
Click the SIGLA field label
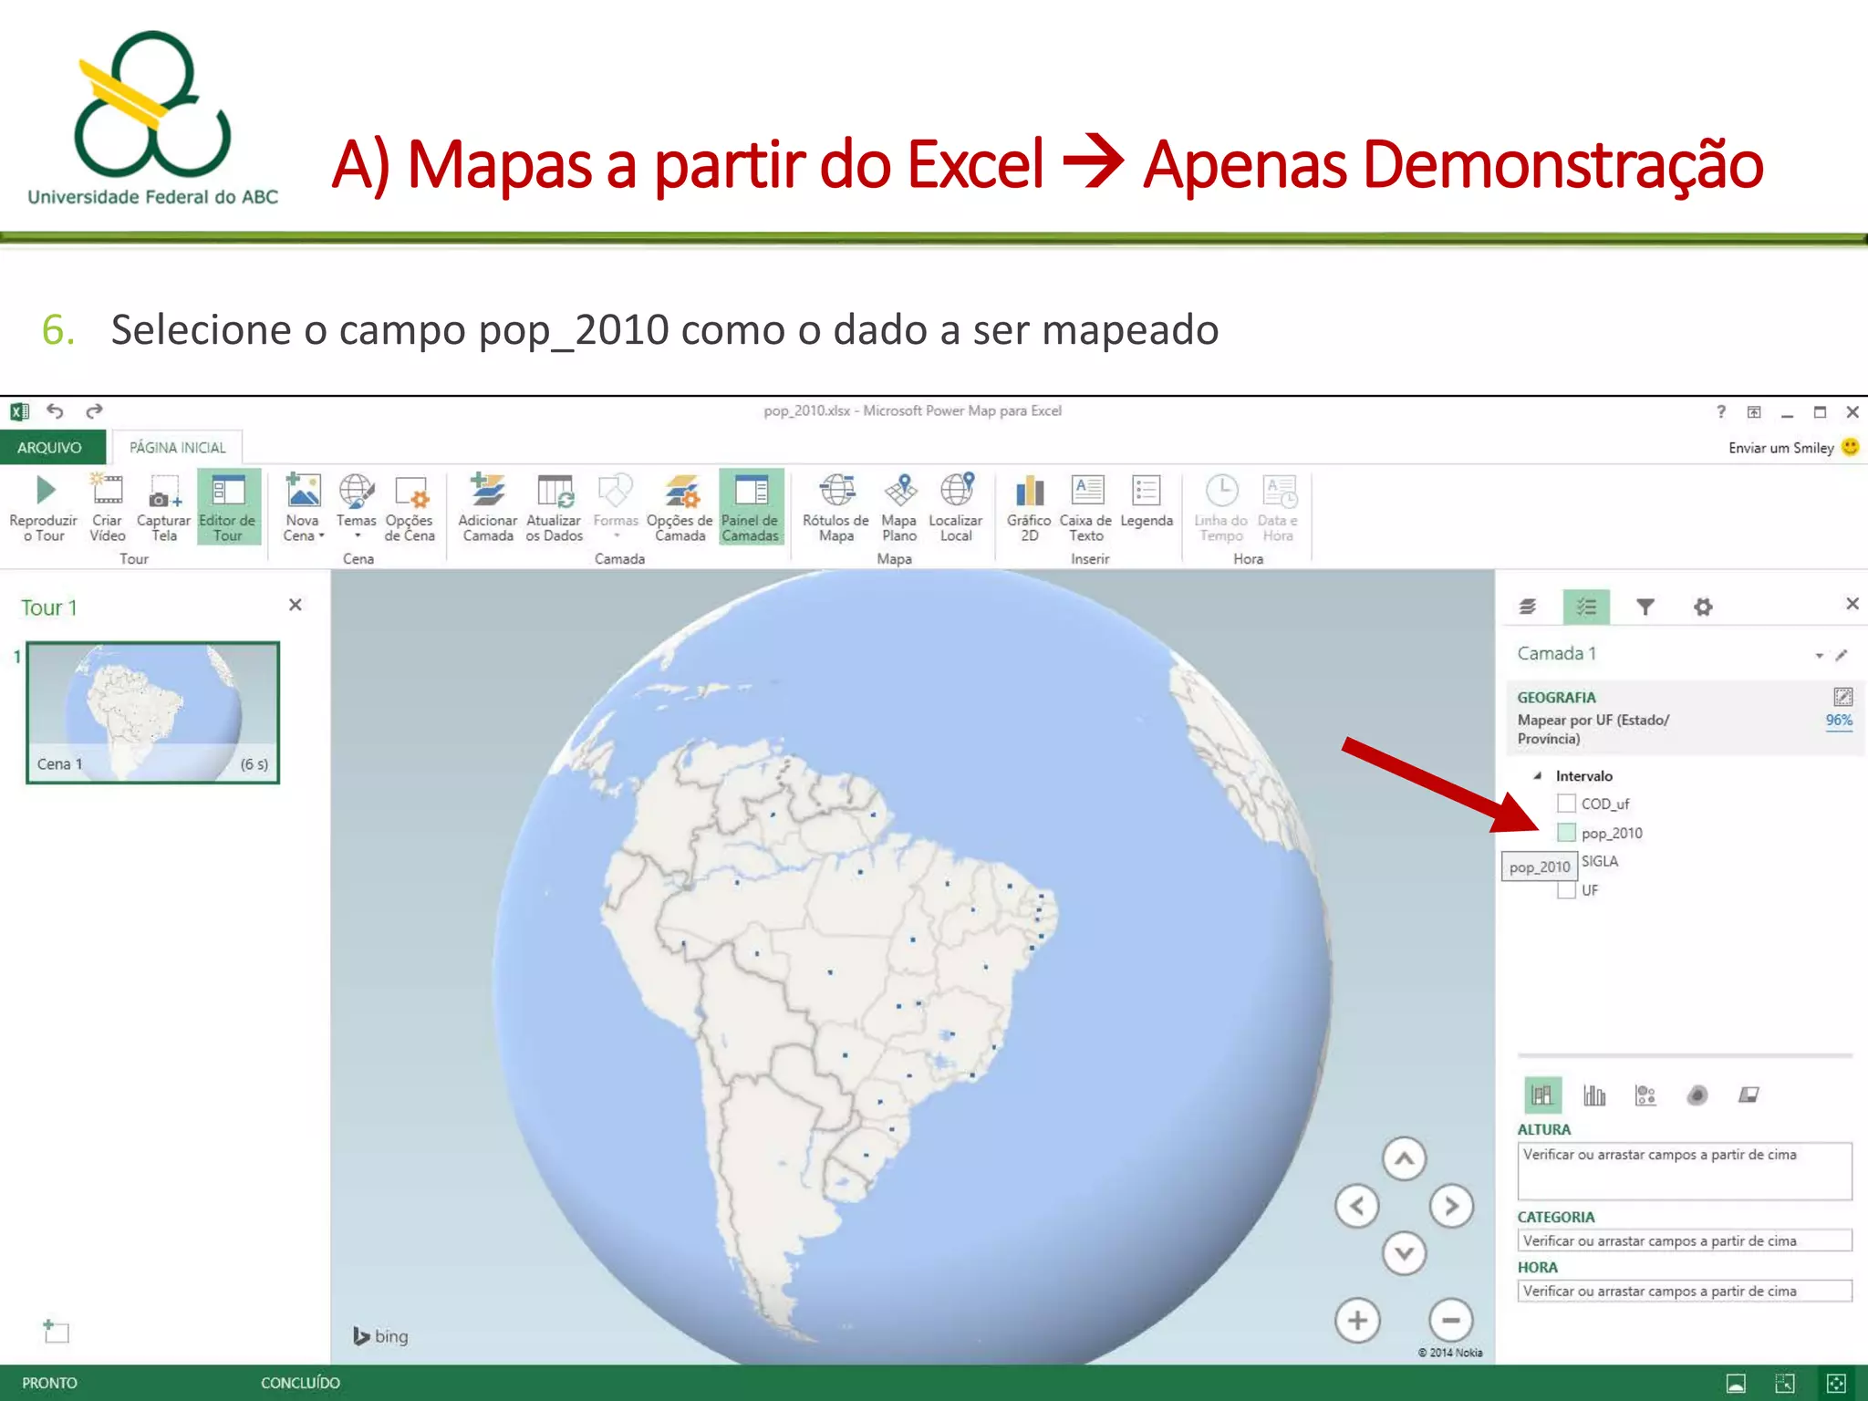coord(1599,861)
